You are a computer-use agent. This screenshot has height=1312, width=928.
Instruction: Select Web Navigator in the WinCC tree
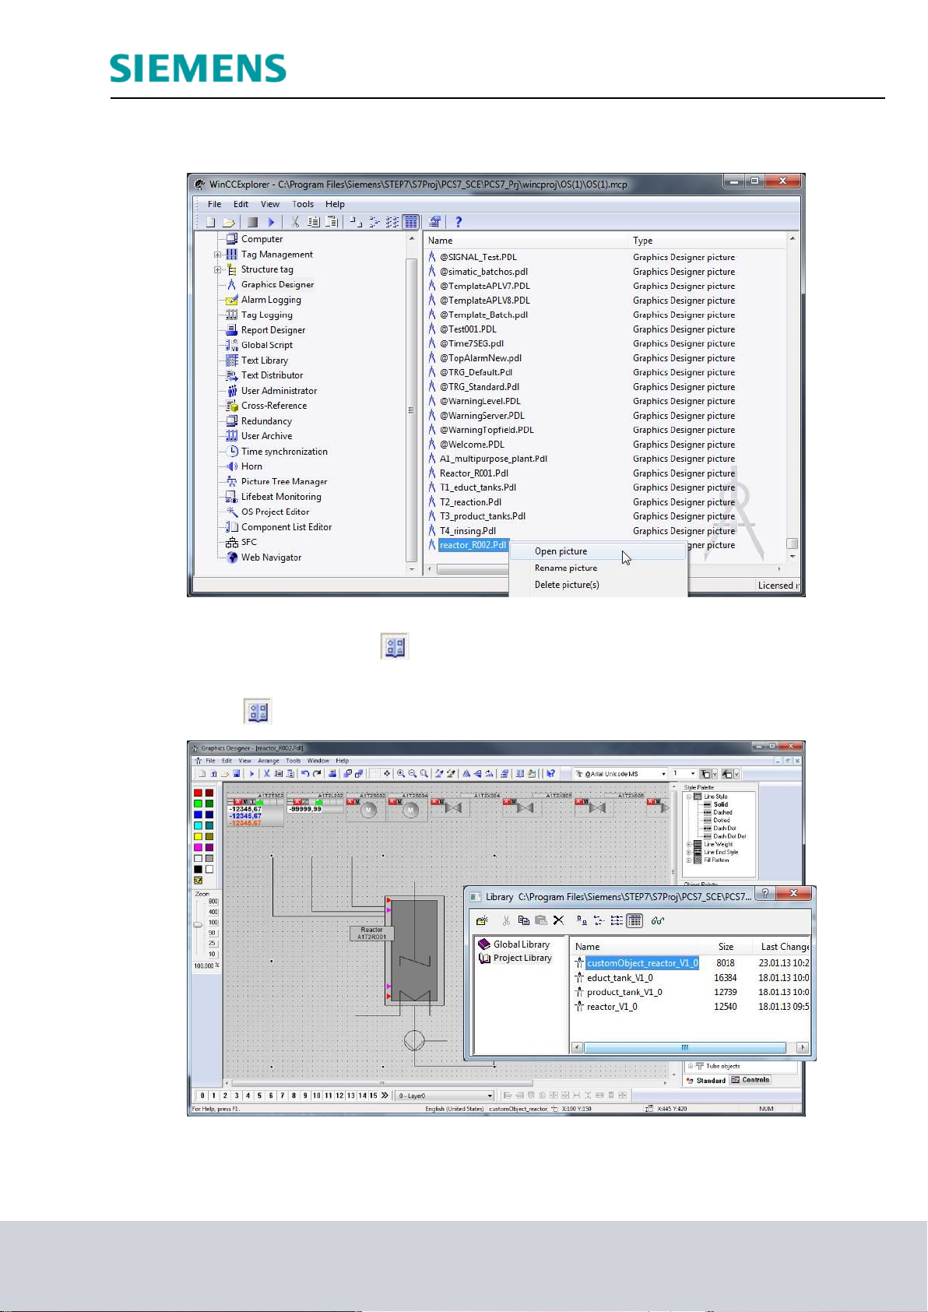click(271, 558)
